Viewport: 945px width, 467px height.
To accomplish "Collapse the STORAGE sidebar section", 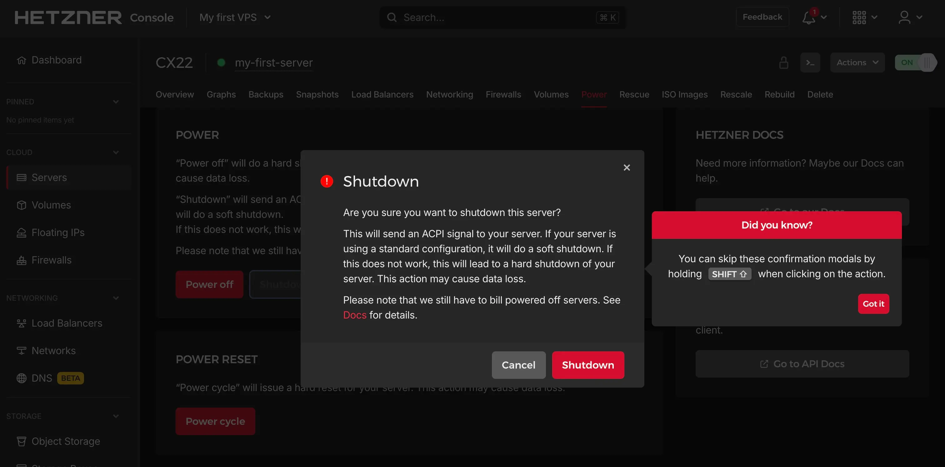I will tap(116, 416).
